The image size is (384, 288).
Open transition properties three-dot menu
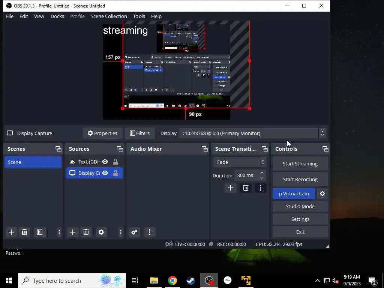[261, 188]
